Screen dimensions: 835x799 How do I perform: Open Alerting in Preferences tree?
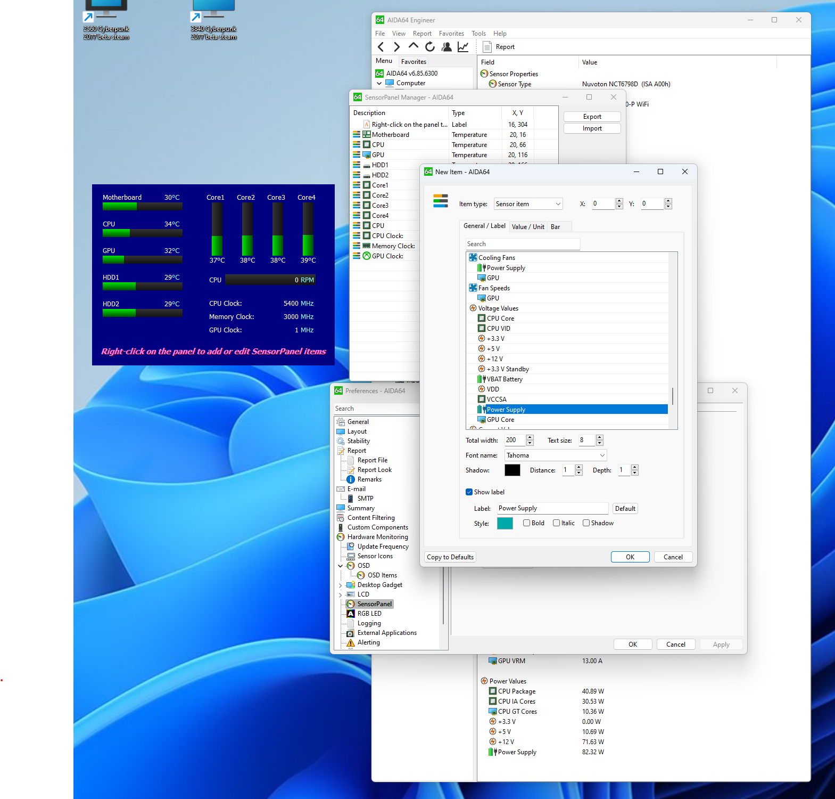point(368,642)
